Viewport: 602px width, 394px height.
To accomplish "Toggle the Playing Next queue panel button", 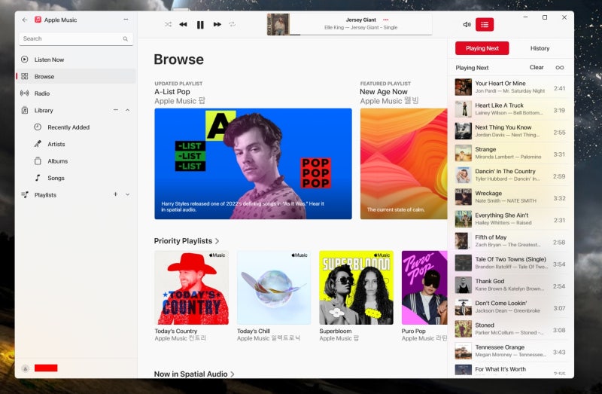I will pyautogui.click(x=485, y=25).
